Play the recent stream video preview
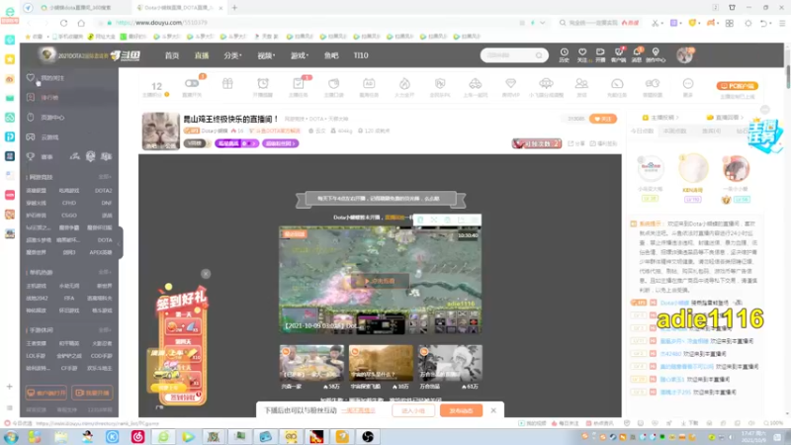791x445 pixels. 380,281
